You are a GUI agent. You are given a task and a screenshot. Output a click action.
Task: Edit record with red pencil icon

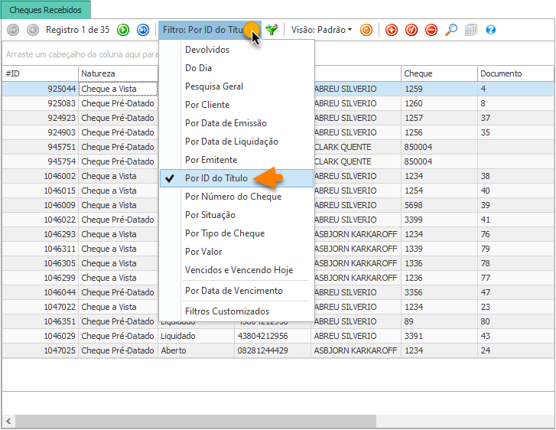pos(411,30)
